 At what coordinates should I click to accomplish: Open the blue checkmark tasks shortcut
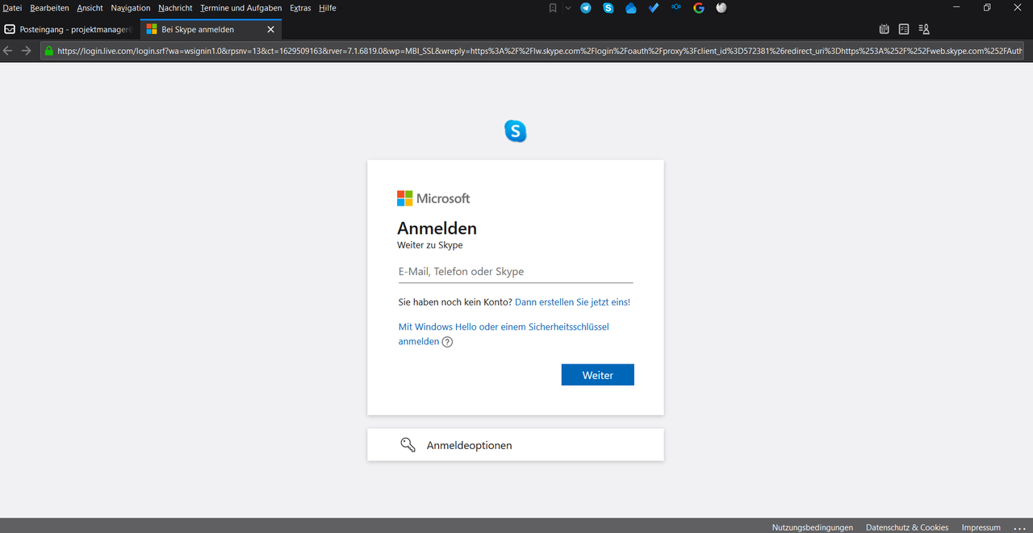click(x=654, y=8)
